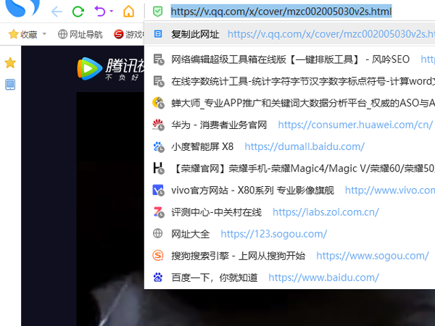Open the sidebar panel icon below star
Image resolution: width=435 pixels, height=326 pixels.
(10, 85)
